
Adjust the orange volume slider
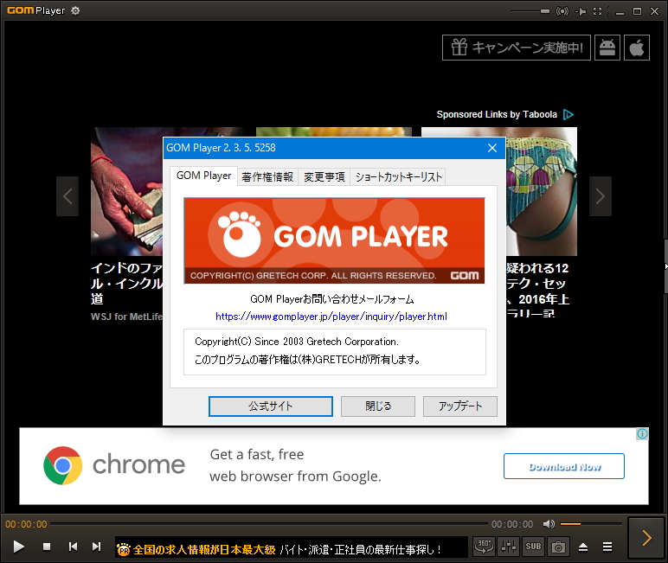click(591, 524)
